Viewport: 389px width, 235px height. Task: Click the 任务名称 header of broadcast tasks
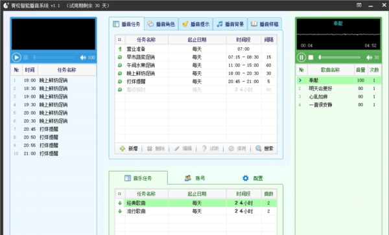(x=147, y=40)
